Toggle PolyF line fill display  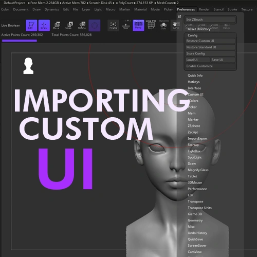(x=151, y=25)
